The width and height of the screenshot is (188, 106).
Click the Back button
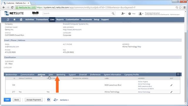(x=16, y=100)
